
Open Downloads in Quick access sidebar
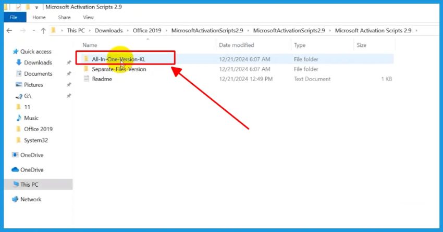38,63
